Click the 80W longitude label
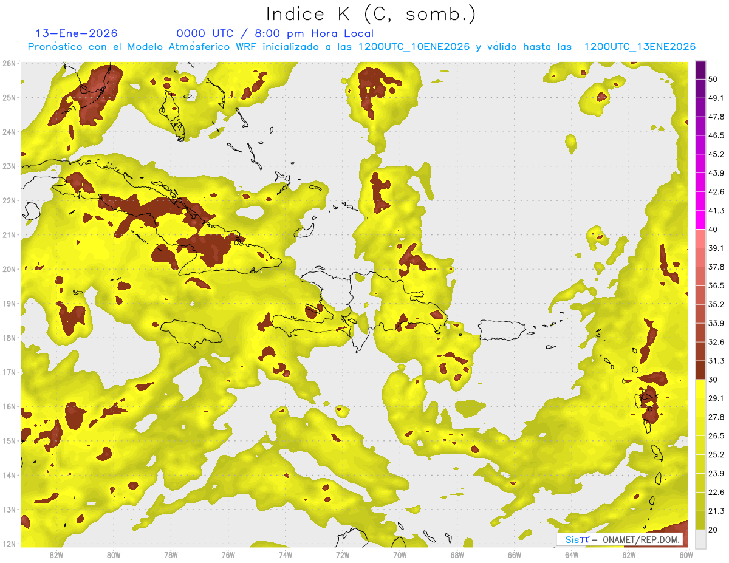 pyautogui.click(x=113, y=554)
